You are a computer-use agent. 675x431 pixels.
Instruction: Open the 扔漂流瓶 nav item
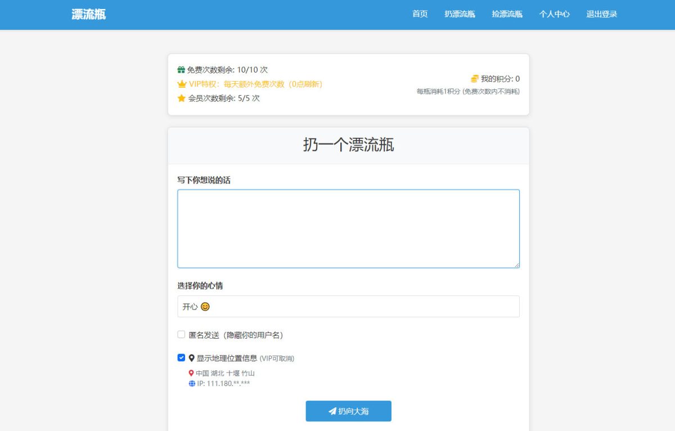pyautogui.click(x=460, y=14)
